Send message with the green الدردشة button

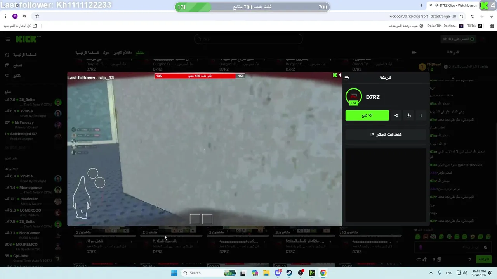tap(483, 259)
